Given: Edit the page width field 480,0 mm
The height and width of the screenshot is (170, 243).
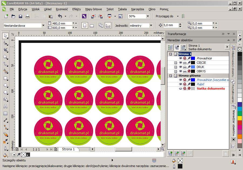Looking at the screenshot, I should pyautogui.click(x=62, y=23).
